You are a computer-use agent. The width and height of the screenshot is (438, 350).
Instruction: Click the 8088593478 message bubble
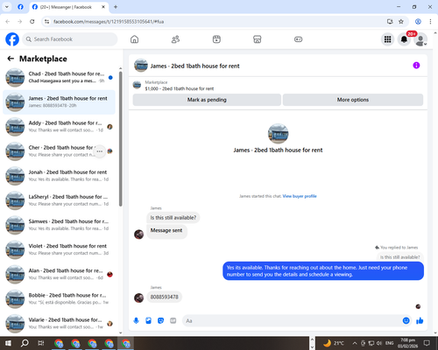point(164,297)
